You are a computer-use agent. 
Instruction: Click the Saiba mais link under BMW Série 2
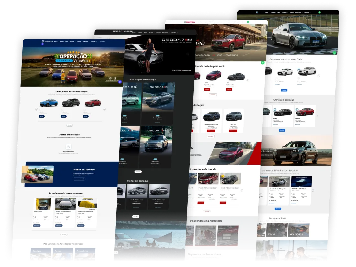click(277, 85)
